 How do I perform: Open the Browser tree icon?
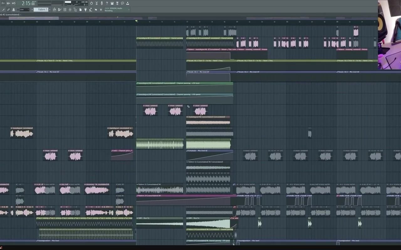pos(75,10)
